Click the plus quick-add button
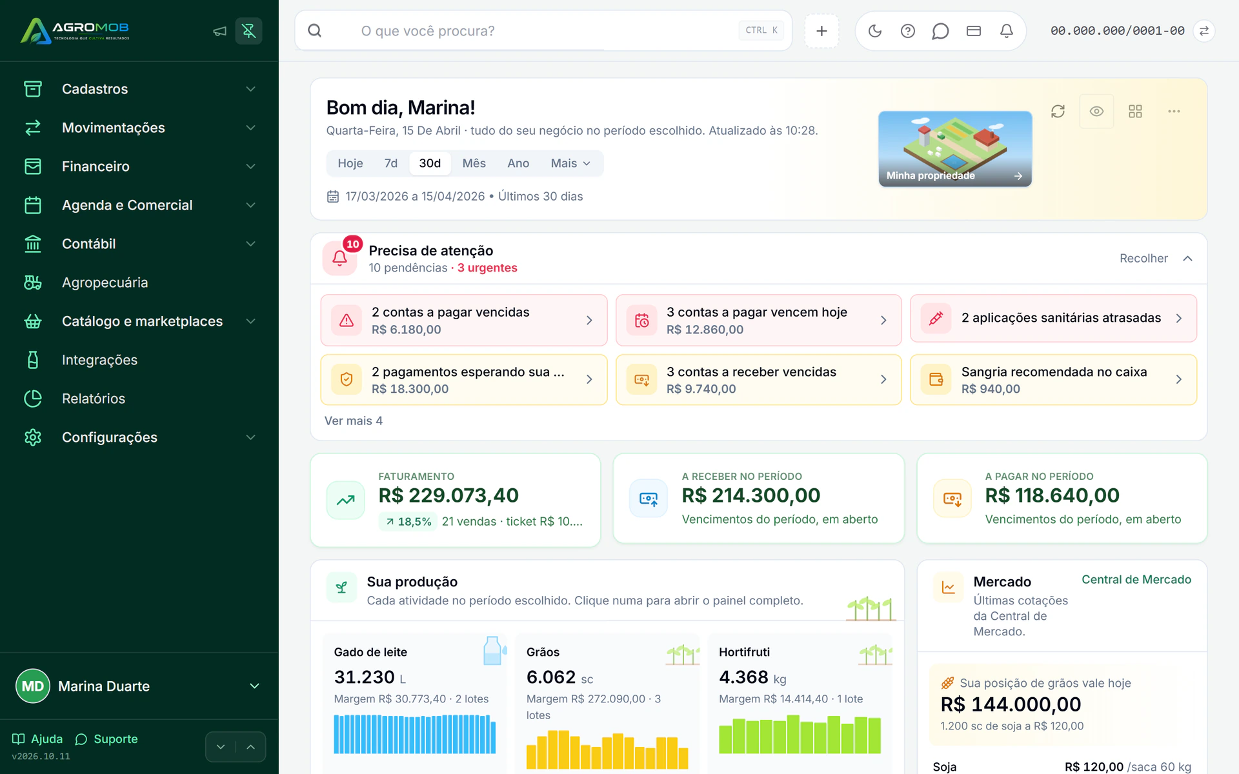 821,31
